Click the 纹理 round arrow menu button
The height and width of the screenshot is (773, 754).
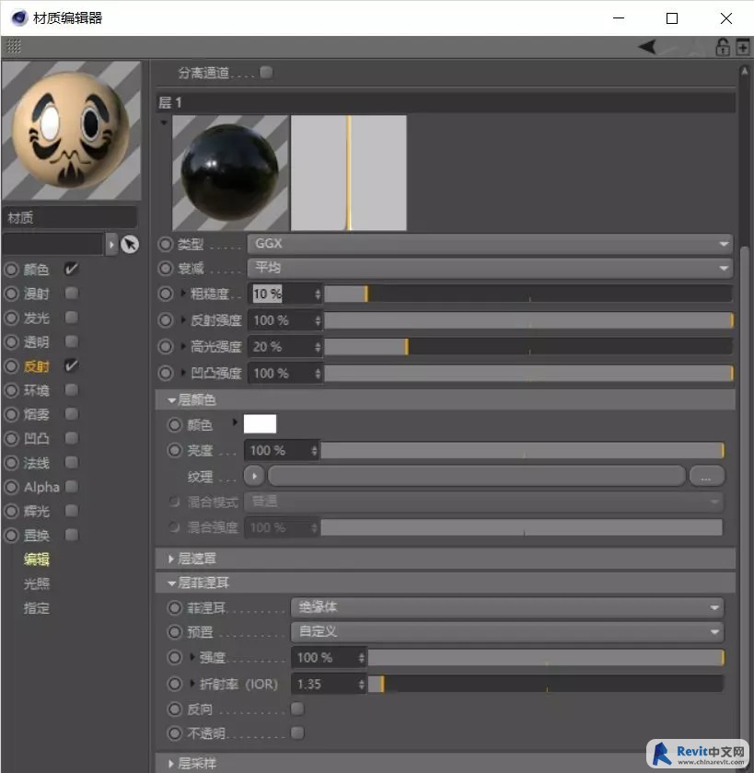[254, 477]
